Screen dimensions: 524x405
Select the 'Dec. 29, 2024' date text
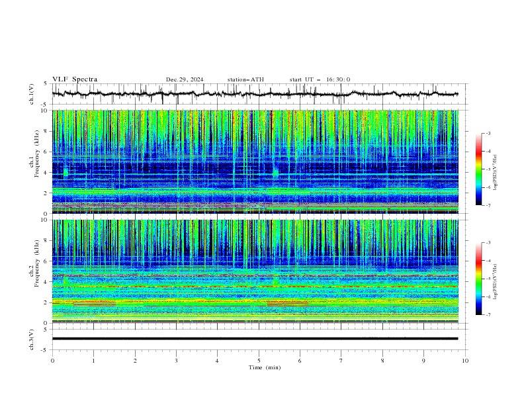pyautogui.click(x=185, y=79)
